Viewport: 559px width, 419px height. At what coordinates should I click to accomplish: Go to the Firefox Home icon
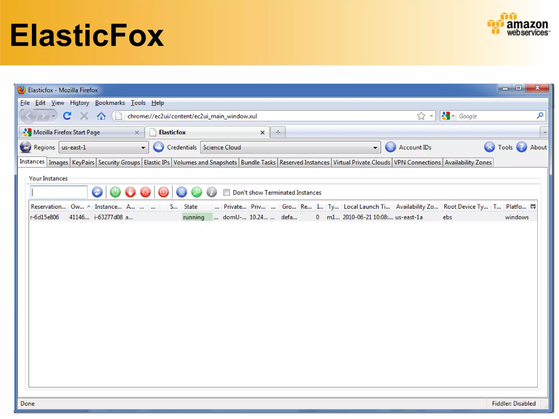click(x=101, y=116)
